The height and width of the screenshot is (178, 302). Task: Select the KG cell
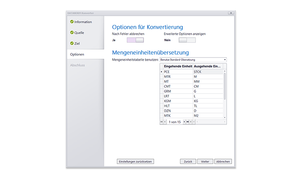[x=208, y=101]
